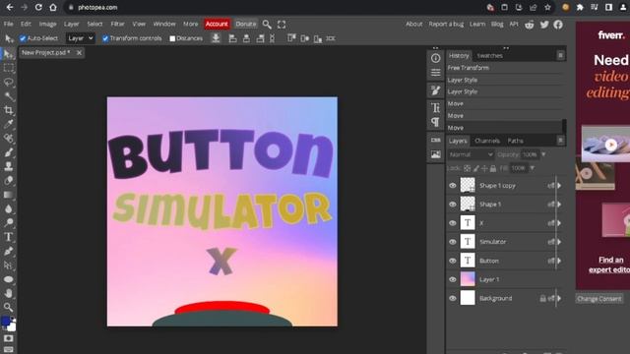This screenshot has width=630, height=354.
Task: Open the Report a bug link
Action: pos(446,24)
